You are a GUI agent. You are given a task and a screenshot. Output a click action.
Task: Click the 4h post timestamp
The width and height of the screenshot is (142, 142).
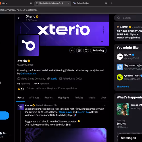point(55,105)
